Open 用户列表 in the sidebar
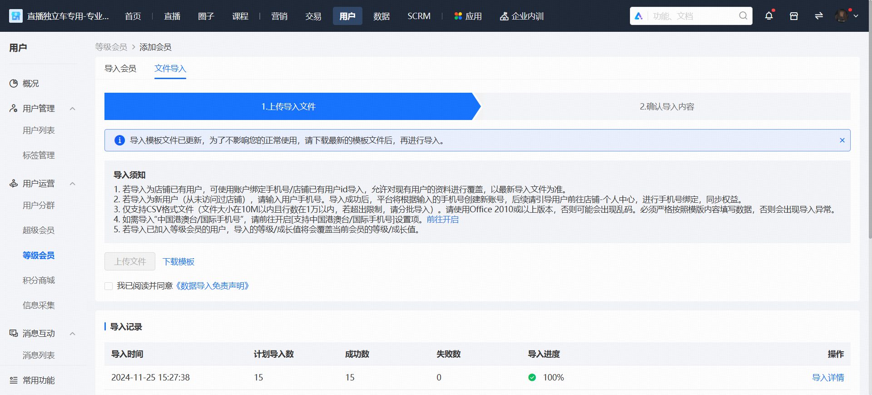 click(x=39, y=130)
